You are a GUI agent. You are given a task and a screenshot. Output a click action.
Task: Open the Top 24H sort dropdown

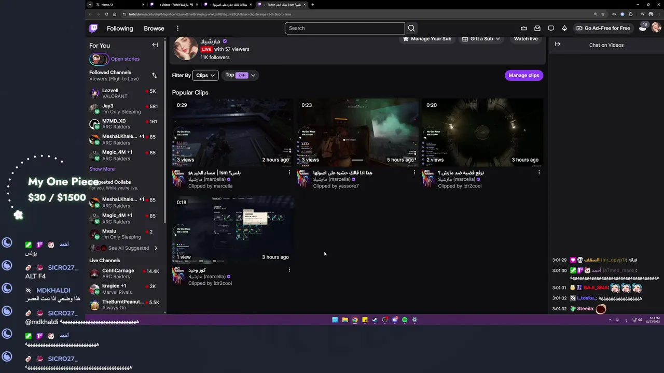(x=241, y=75)
